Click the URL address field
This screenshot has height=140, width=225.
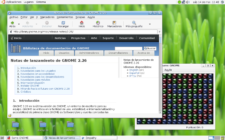click(x=83, y=32)
